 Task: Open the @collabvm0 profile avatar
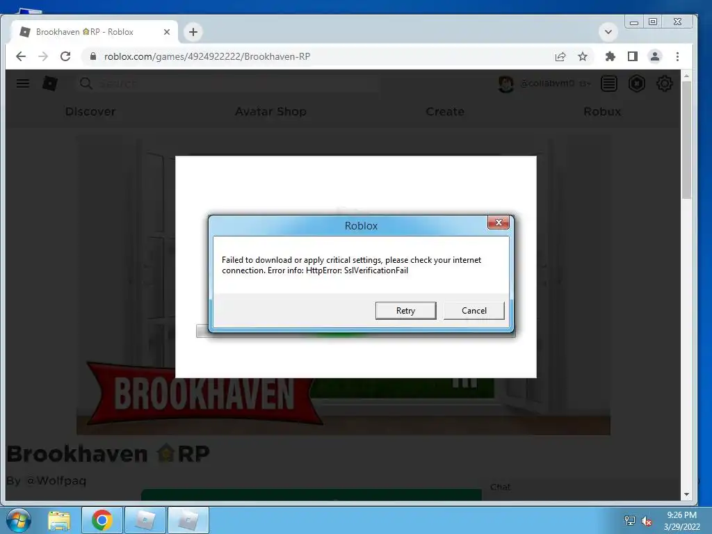tap(506, 83)
